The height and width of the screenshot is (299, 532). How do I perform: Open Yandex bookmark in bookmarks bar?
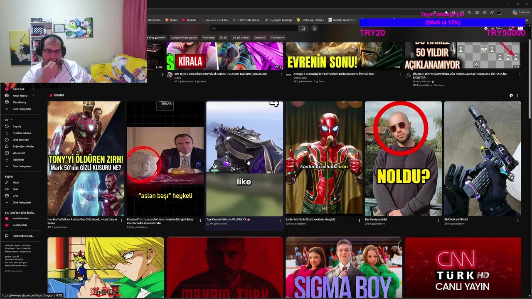pos(171,20)
